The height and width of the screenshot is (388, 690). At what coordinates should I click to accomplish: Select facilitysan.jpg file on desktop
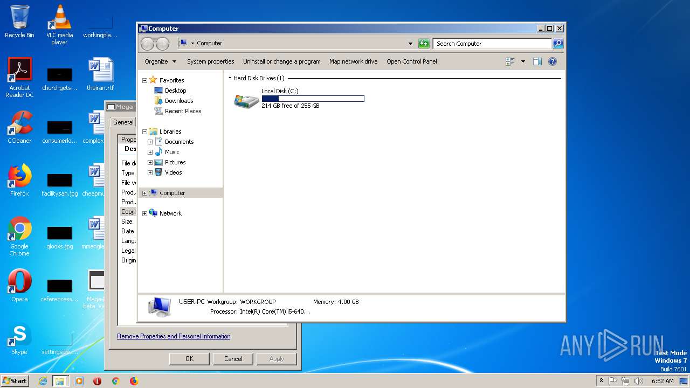[x=59, y=184]
